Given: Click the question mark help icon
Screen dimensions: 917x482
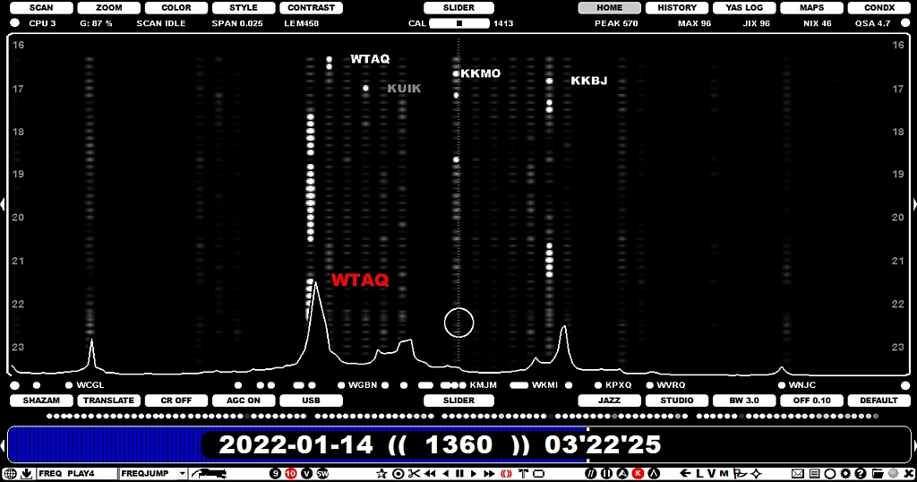Looking at the screenshot, I should click(860, 473).
